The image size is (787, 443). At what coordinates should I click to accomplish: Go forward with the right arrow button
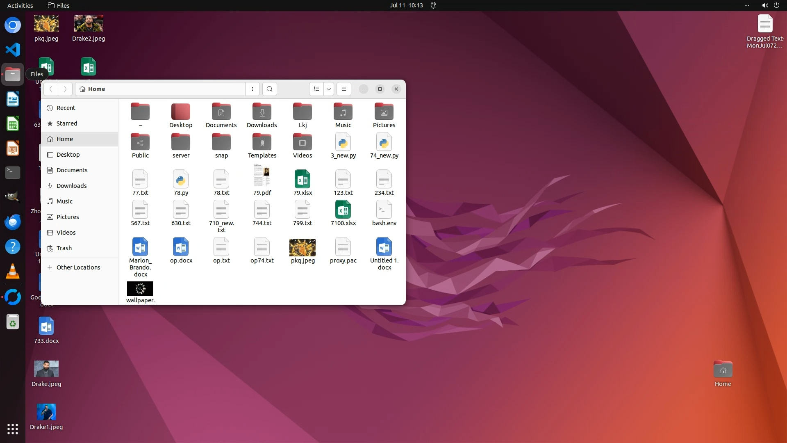pos(65,89)
